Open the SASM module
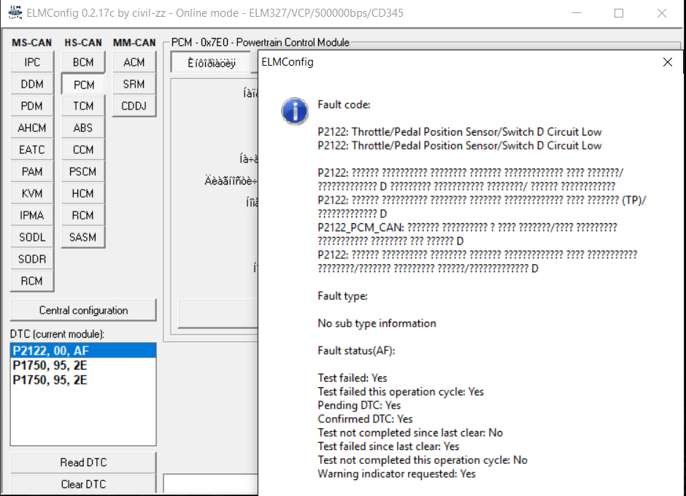This screenshot has width=686, height=496. click(x=83, y=238)
